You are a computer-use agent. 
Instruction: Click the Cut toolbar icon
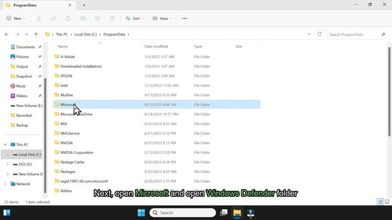click(x=39, y=18)
